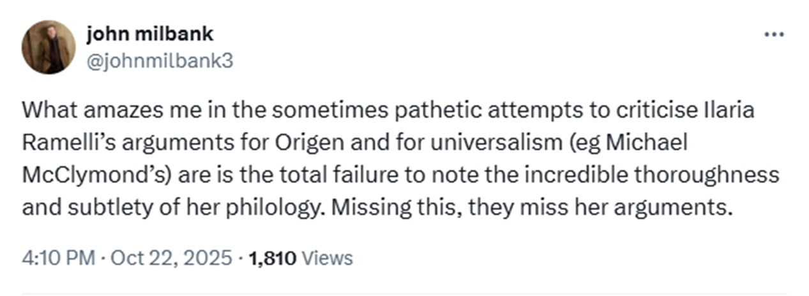
Task: Click the word Views beside 1,810
Action: tap(326, 258)
